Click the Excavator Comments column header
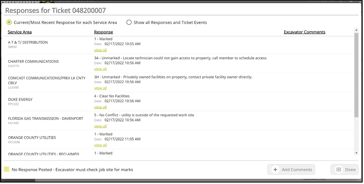Image resolution: width=364 pixels, height=184 pixels. pos(304,32)
